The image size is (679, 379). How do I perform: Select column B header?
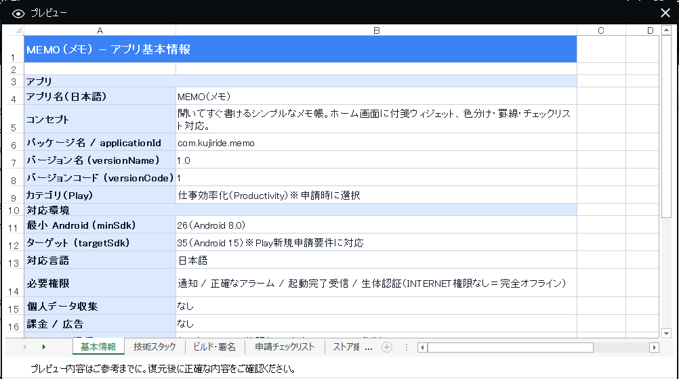click(x=376, y=30)
